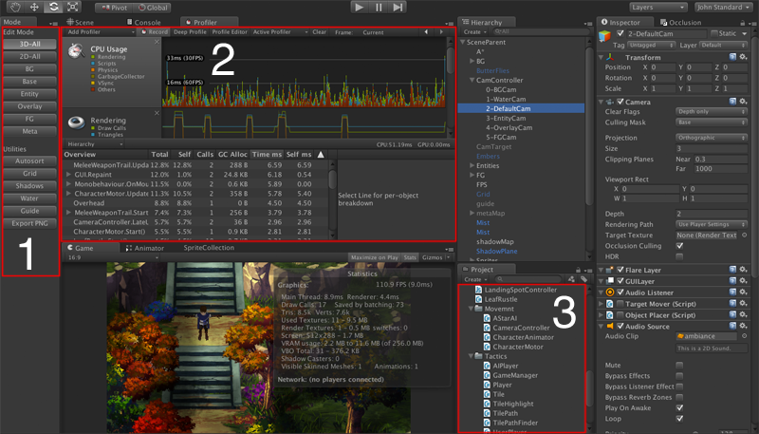Open Transform component gear settings

point(743,57)
